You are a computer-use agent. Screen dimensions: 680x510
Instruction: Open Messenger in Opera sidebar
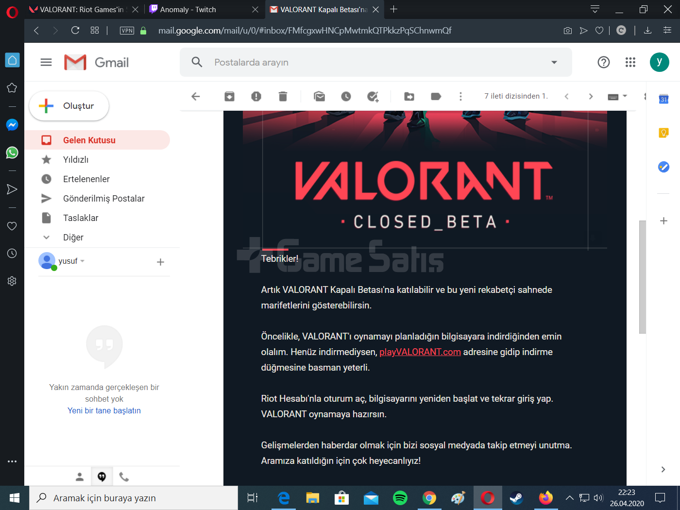[x=12, y=125]
